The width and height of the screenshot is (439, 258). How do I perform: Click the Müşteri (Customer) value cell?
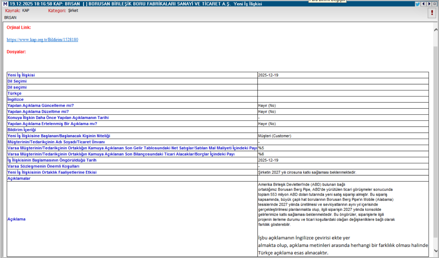point(274,136)
